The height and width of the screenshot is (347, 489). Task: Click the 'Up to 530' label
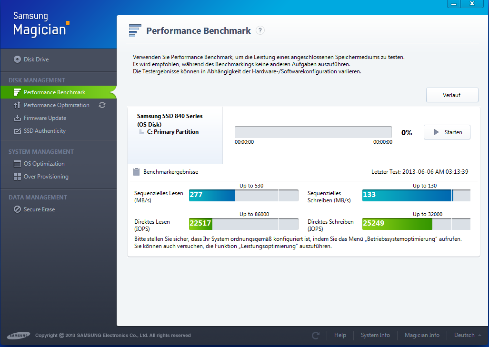click(251, 186)
